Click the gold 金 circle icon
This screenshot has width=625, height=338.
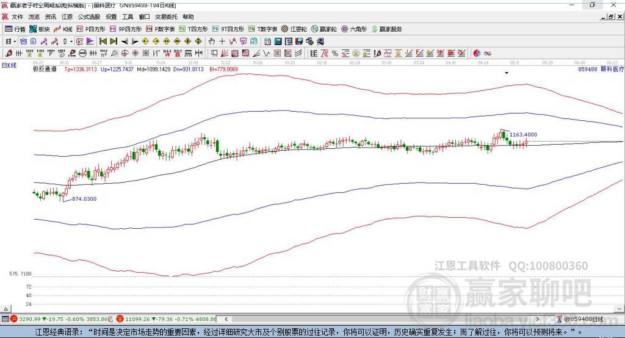point(356,54)
